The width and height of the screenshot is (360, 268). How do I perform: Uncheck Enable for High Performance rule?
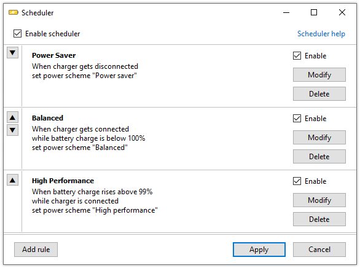(x=297, y=181)
